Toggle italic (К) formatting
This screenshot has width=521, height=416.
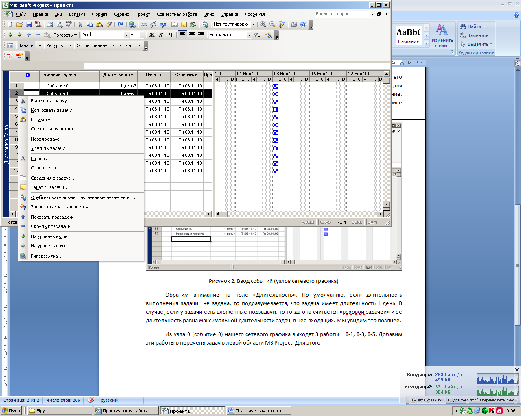(x=161, y=35)
